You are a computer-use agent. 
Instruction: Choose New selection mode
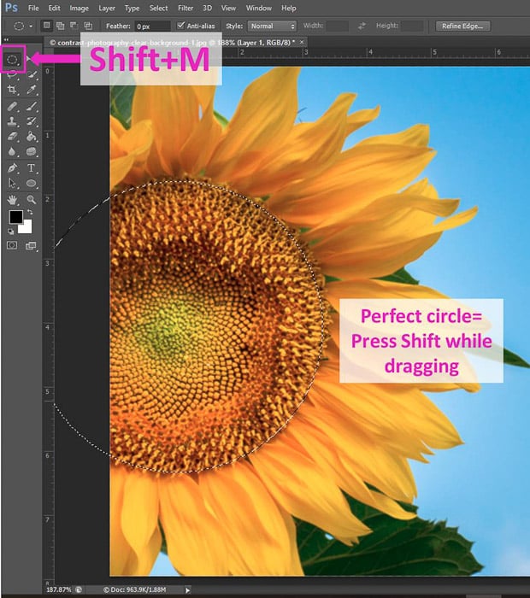click(x=46, y=26)
